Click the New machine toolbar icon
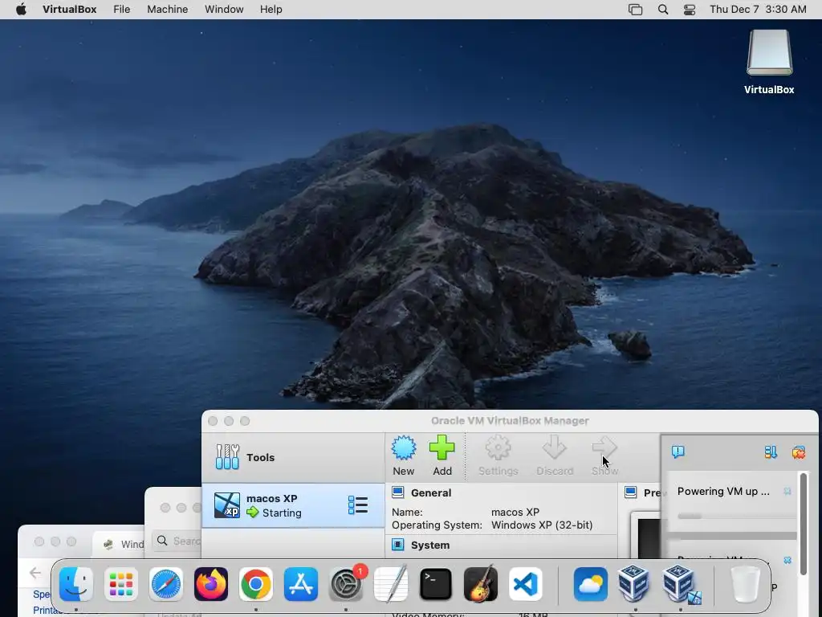This screenshot has height=617, width=822. pos(404,449)
